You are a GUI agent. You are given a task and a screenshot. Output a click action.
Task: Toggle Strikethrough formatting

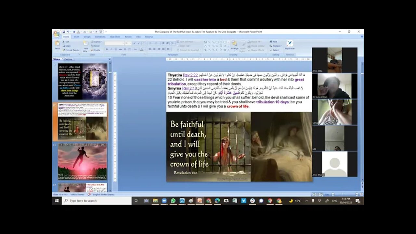pos(121,49)
